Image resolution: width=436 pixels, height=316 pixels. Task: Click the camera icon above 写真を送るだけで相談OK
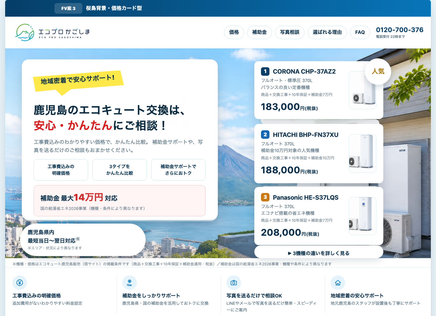234,283
